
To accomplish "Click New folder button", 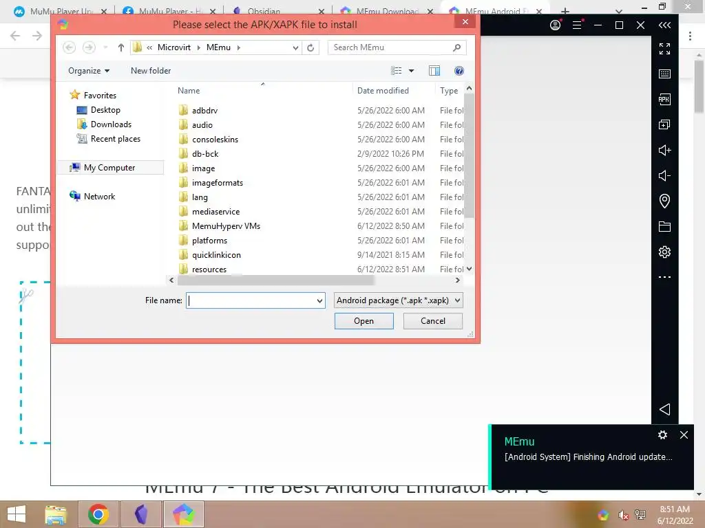I will (151, 71).
